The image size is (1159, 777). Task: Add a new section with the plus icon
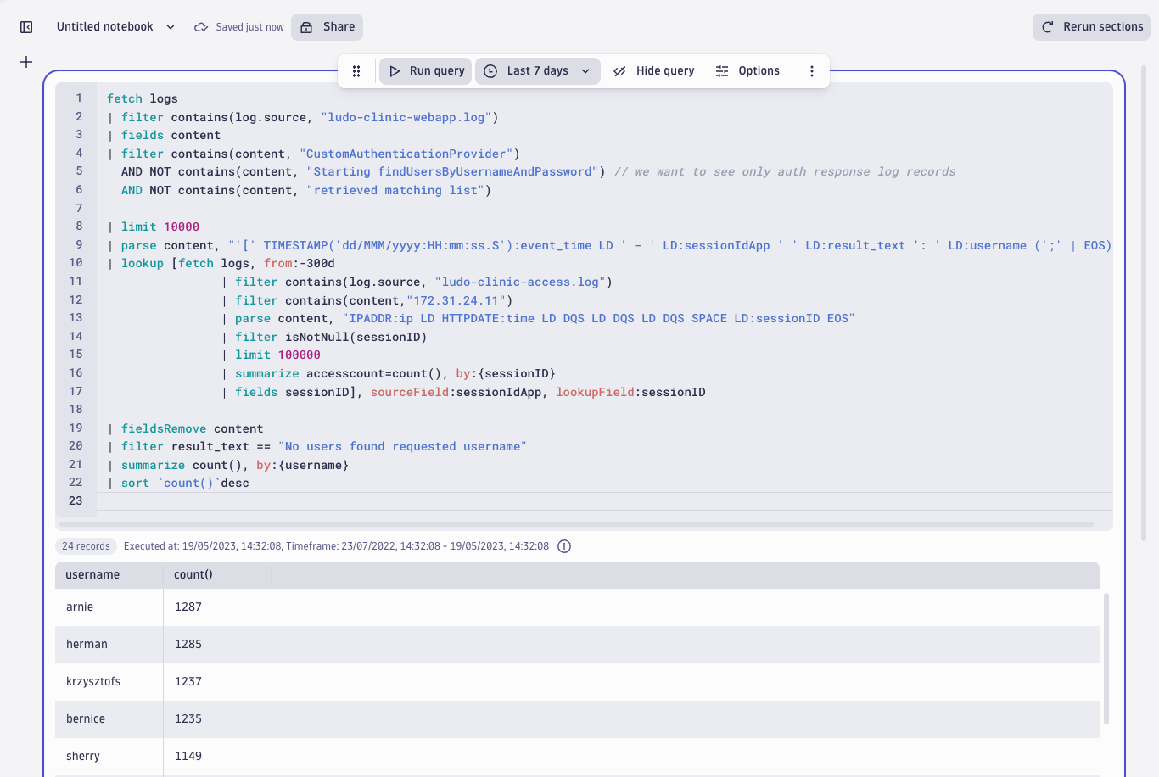[x=25, y=61]
